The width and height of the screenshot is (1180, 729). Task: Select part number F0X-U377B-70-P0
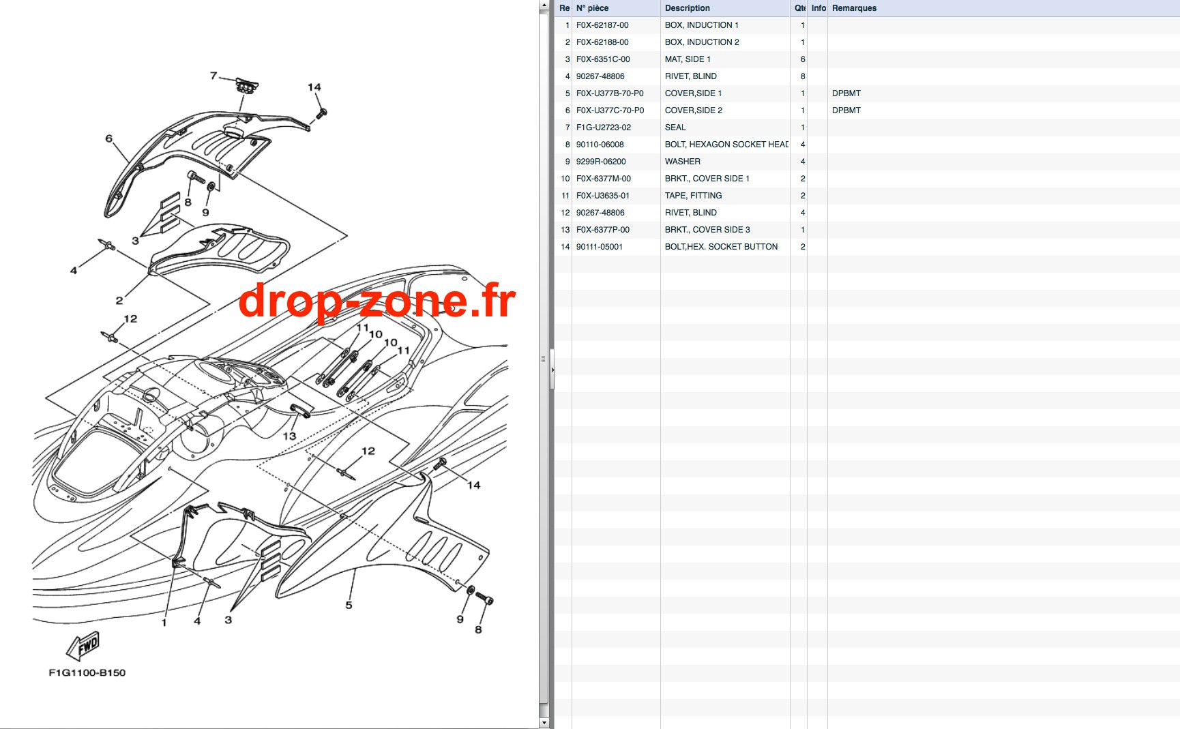610,93
